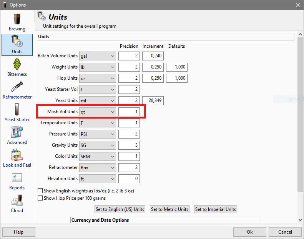The height and width of the screenshot is (239, 304).
Task: Click Set to Imperial Units button
Action: click(216, 209)
